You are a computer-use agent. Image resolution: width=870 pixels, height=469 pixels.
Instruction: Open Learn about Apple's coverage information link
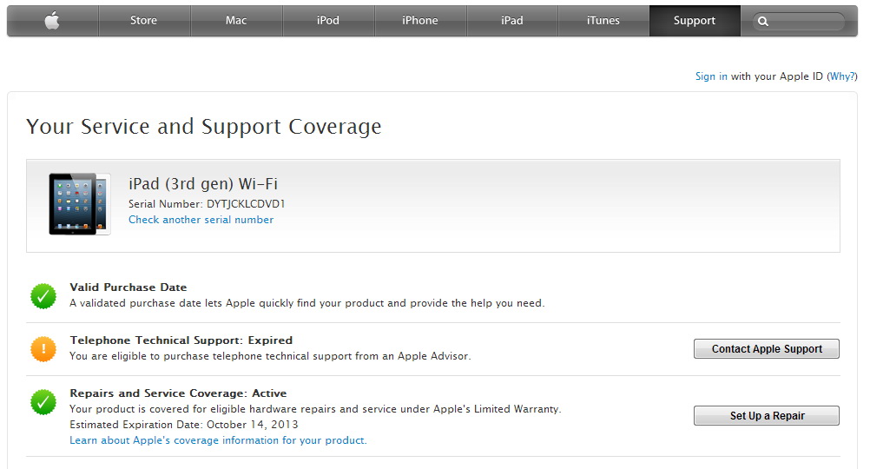tap(218, 440)
